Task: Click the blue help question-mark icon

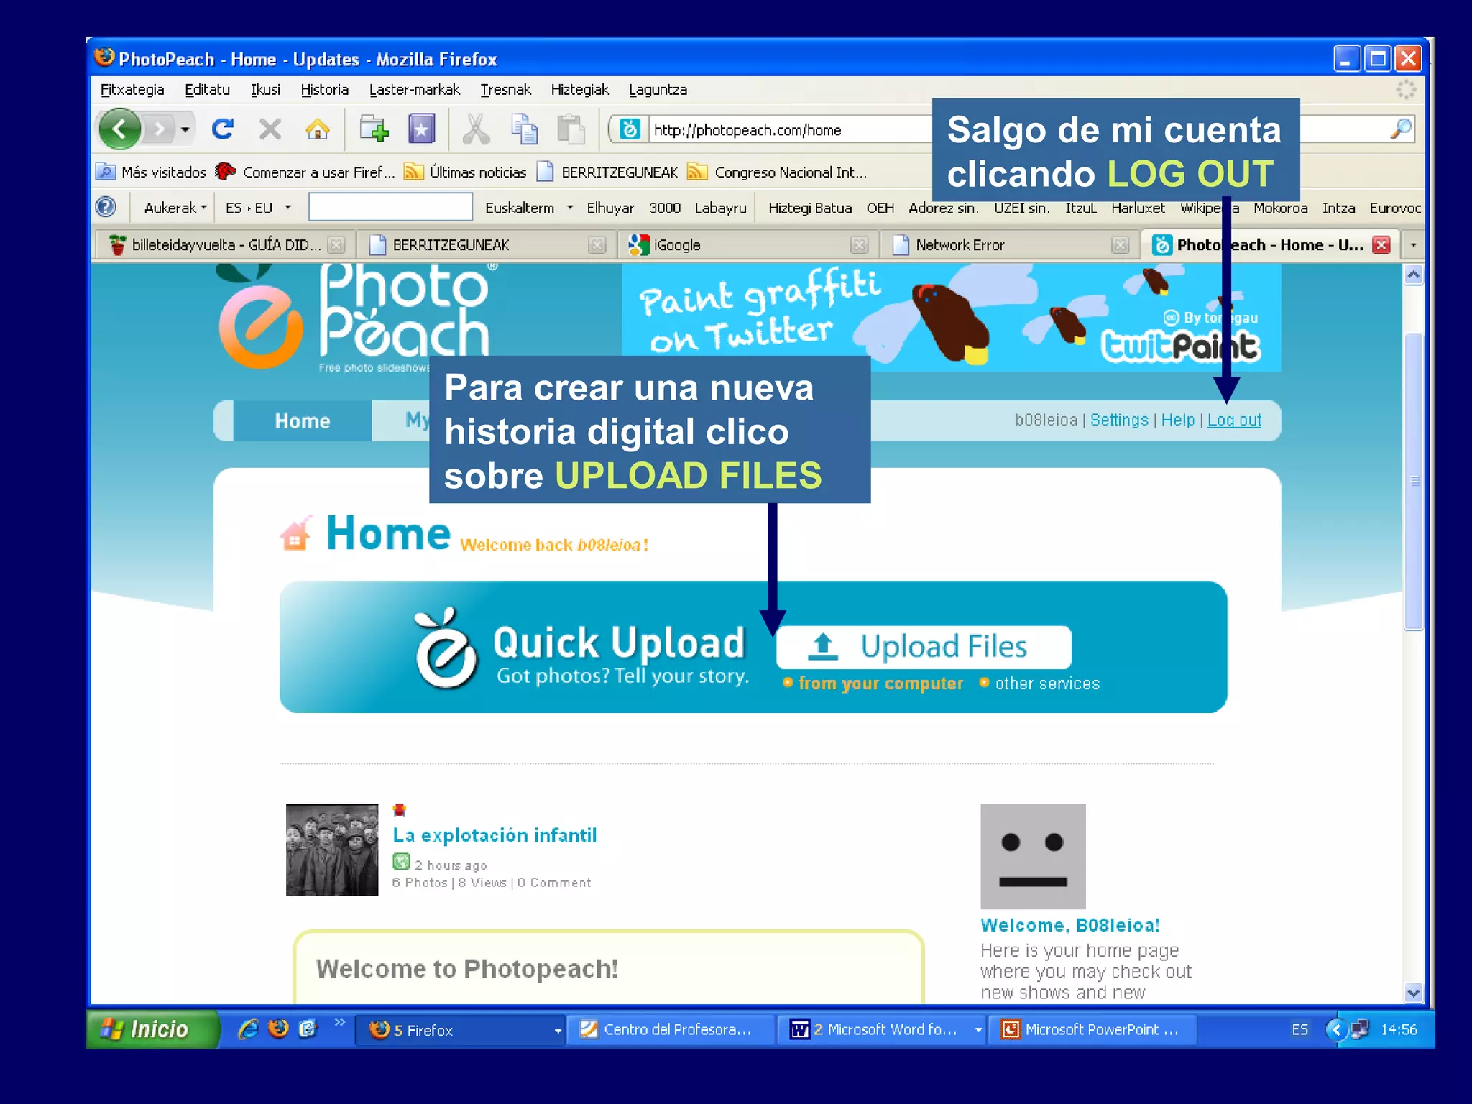Action: [106, 208]
